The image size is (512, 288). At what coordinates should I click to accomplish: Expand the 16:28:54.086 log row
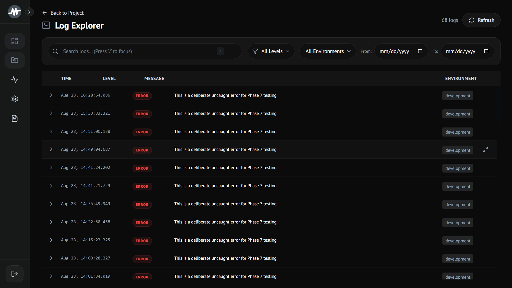coord(51,95)
